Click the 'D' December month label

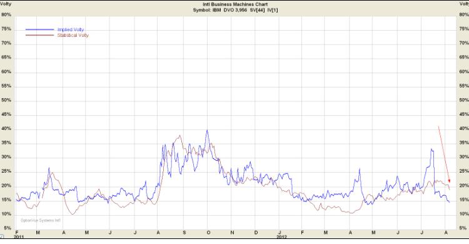(256, 233)
